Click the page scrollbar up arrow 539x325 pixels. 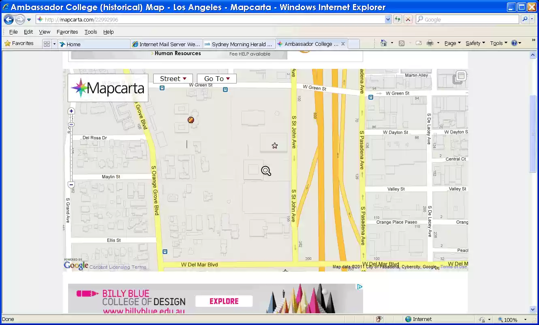pos(533,55)
